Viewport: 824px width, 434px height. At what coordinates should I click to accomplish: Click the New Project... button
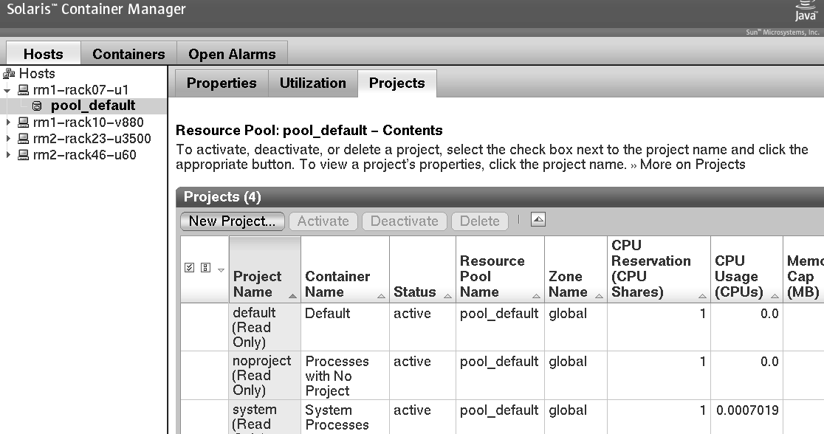pyautogui.click(x=233, y=221)
